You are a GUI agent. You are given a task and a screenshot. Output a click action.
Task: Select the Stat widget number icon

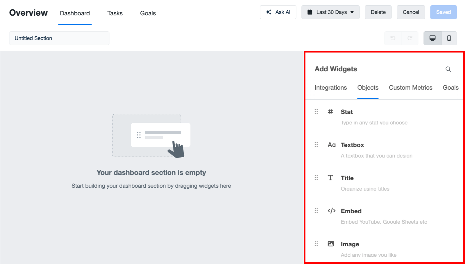pyautogui.click(x=330, y=111)
